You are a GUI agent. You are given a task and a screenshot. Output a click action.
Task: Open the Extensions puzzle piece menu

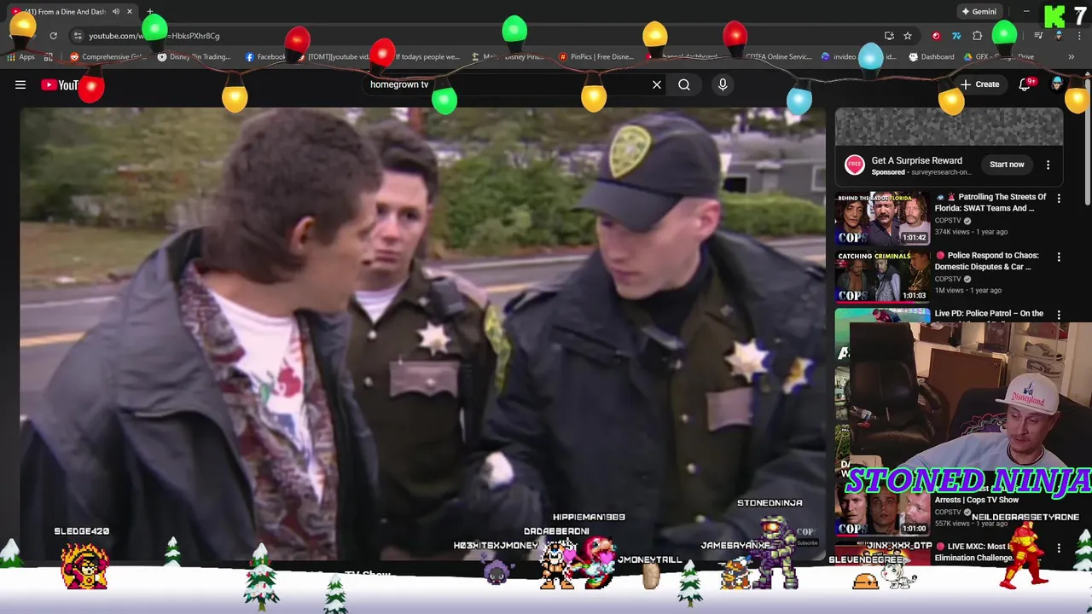tap(978, 36)
